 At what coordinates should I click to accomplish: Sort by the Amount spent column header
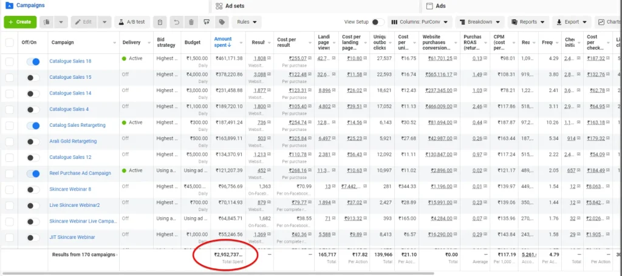[224, 42]
